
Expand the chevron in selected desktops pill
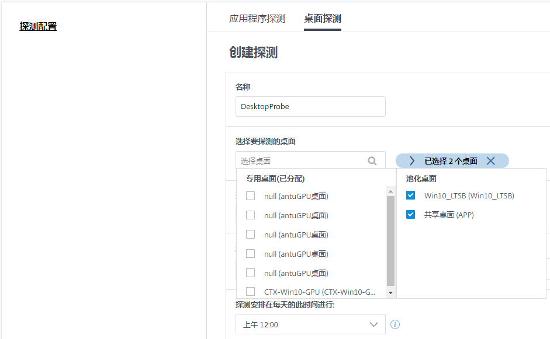412,161
